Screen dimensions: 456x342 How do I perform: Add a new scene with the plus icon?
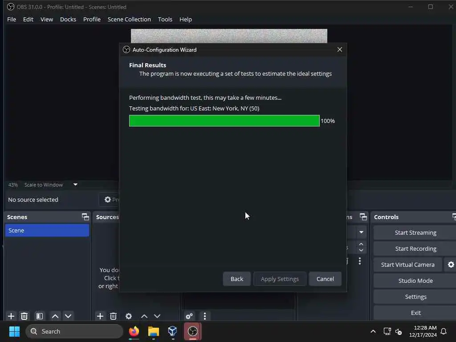pyautogui.click(x=11, y=316)
